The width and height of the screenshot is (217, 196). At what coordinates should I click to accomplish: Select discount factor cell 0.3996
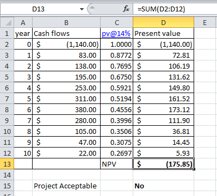(116, 120)
